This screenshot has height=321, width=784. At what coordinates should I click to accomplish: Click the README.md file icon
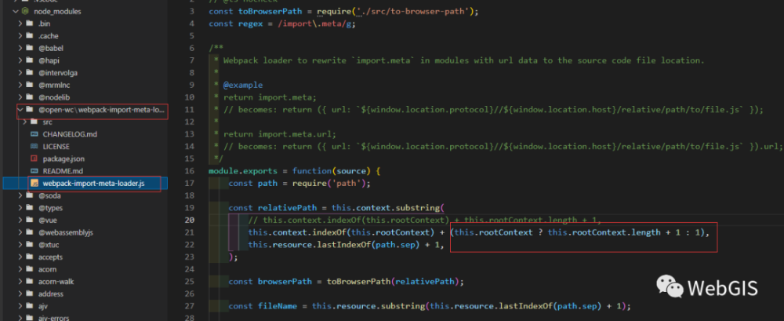coord(34,171)
